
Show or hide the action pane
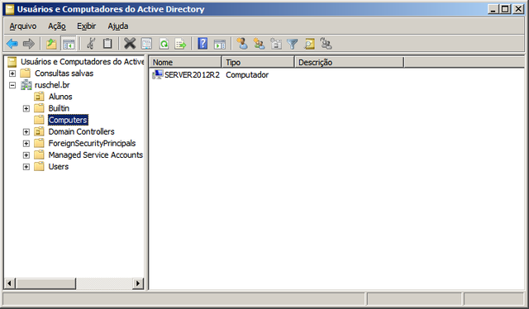(x=220, y=44)
